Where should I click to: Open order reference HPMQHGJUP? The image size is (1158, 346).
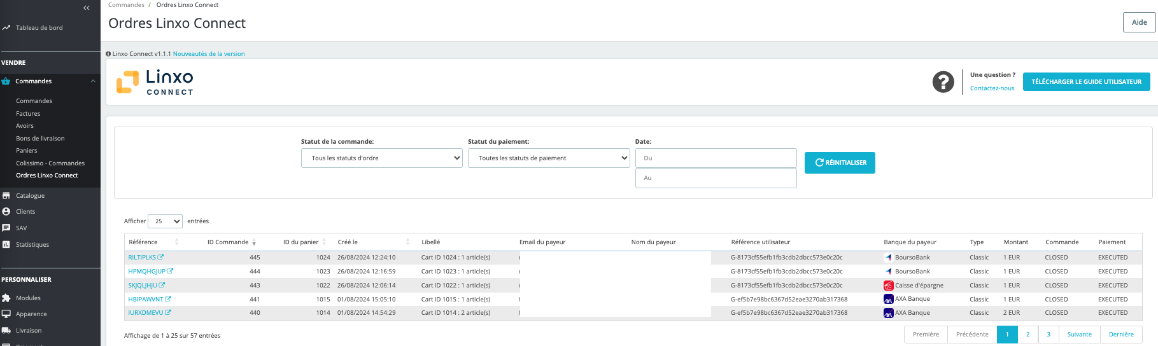coord(146,271)
